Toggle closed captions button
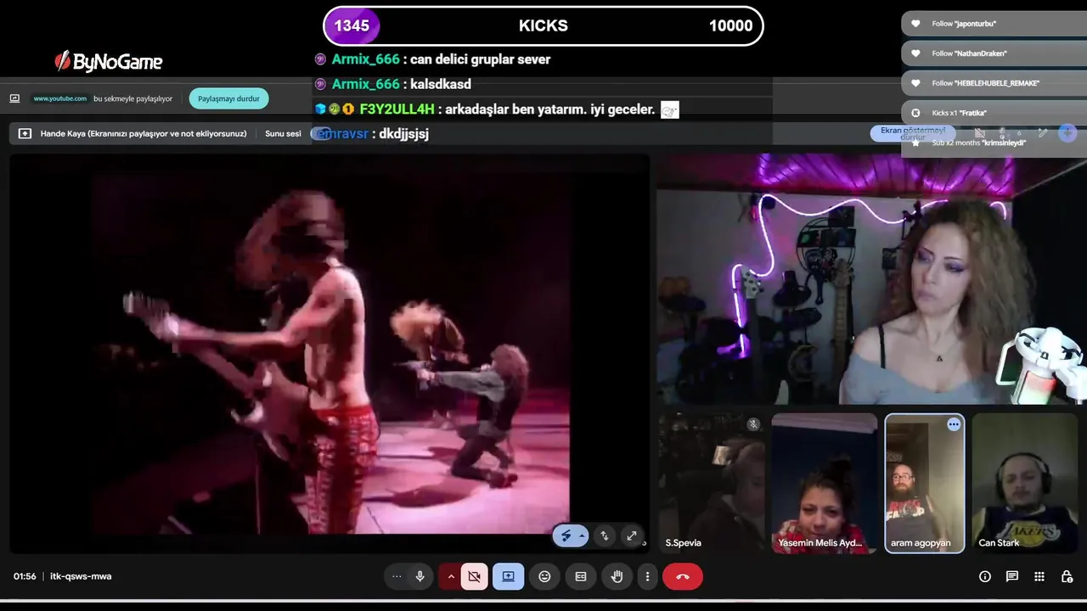The image size is (1087, 611). click(581, 576)
